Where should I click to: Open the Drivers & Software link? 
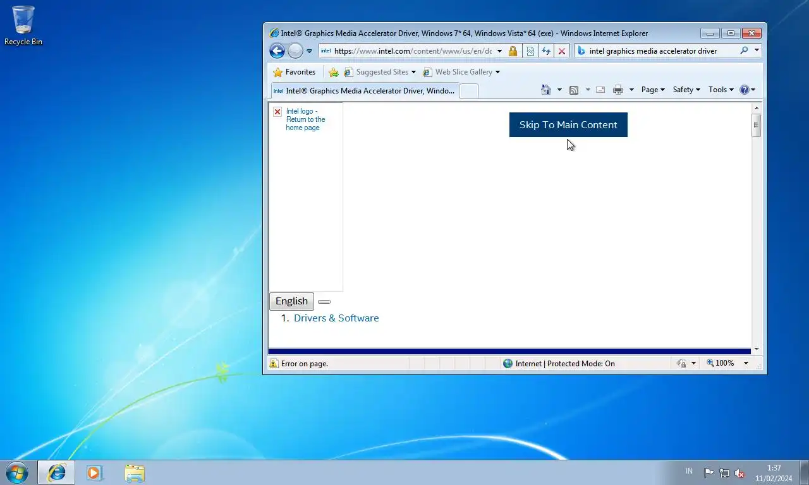tap(336, 318)
